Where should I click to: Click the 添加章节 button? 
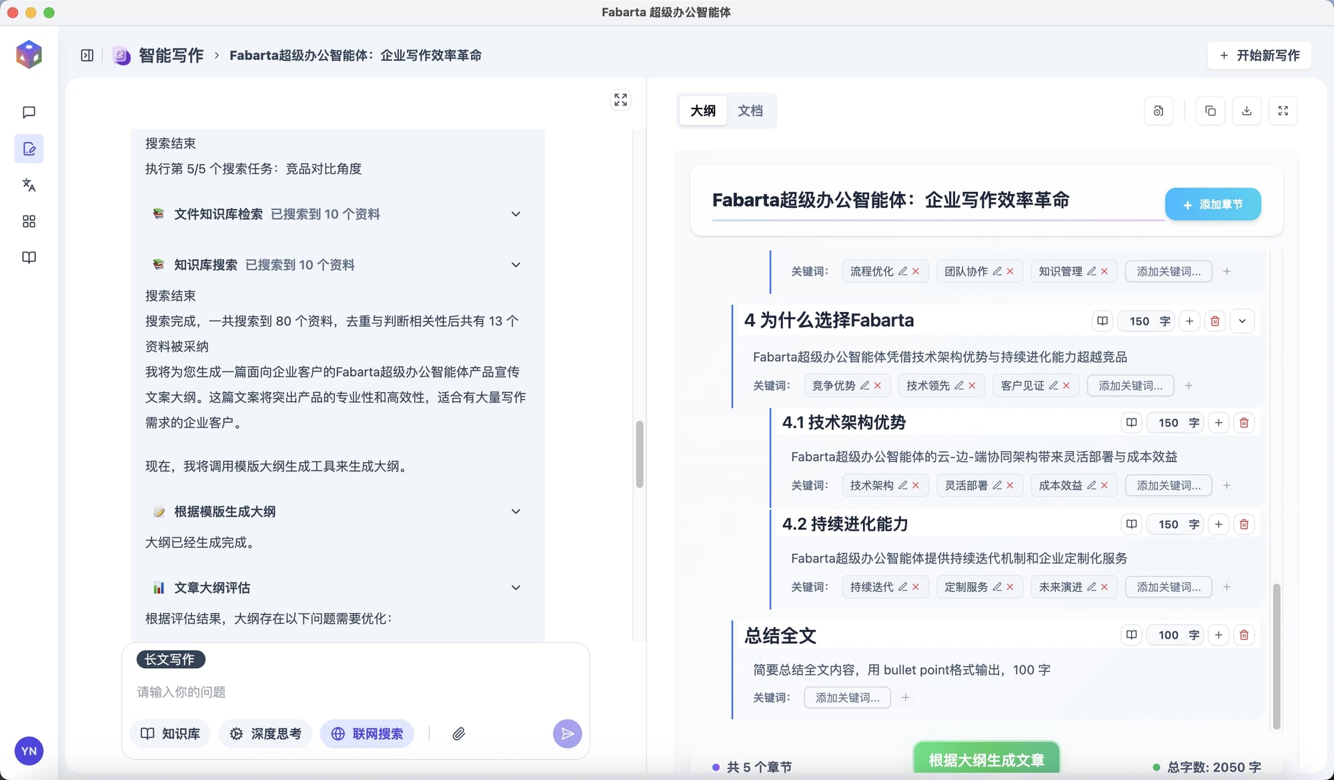[x=1213, y=204]
